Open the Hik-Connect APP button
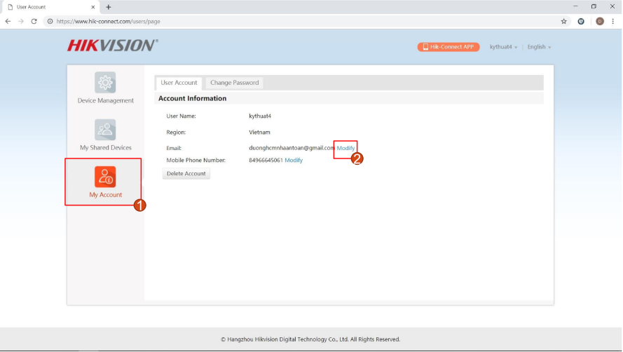623x352 pixels. 448,47
